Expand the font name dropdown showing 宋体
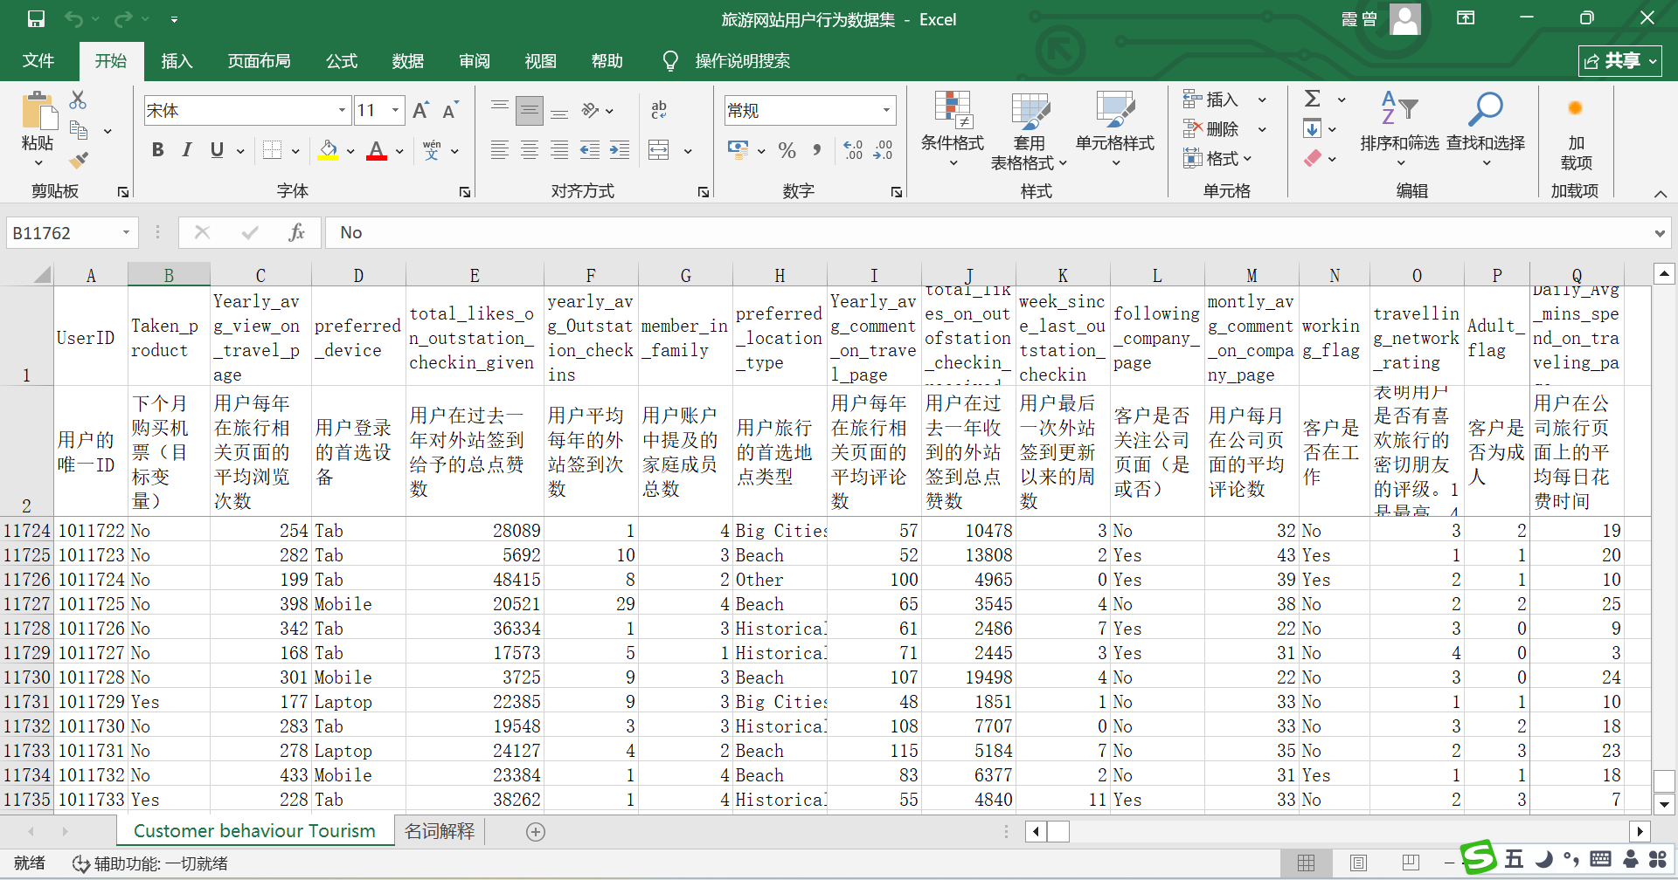Image resolution: width=1678 pixels, height=880 pixels. (x=342, y=111)
